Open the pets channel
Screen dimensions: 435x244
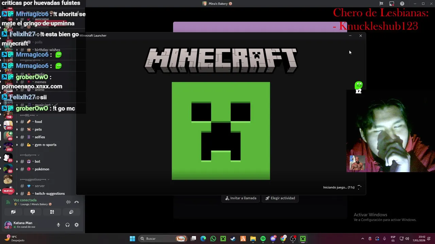point(38,129)
